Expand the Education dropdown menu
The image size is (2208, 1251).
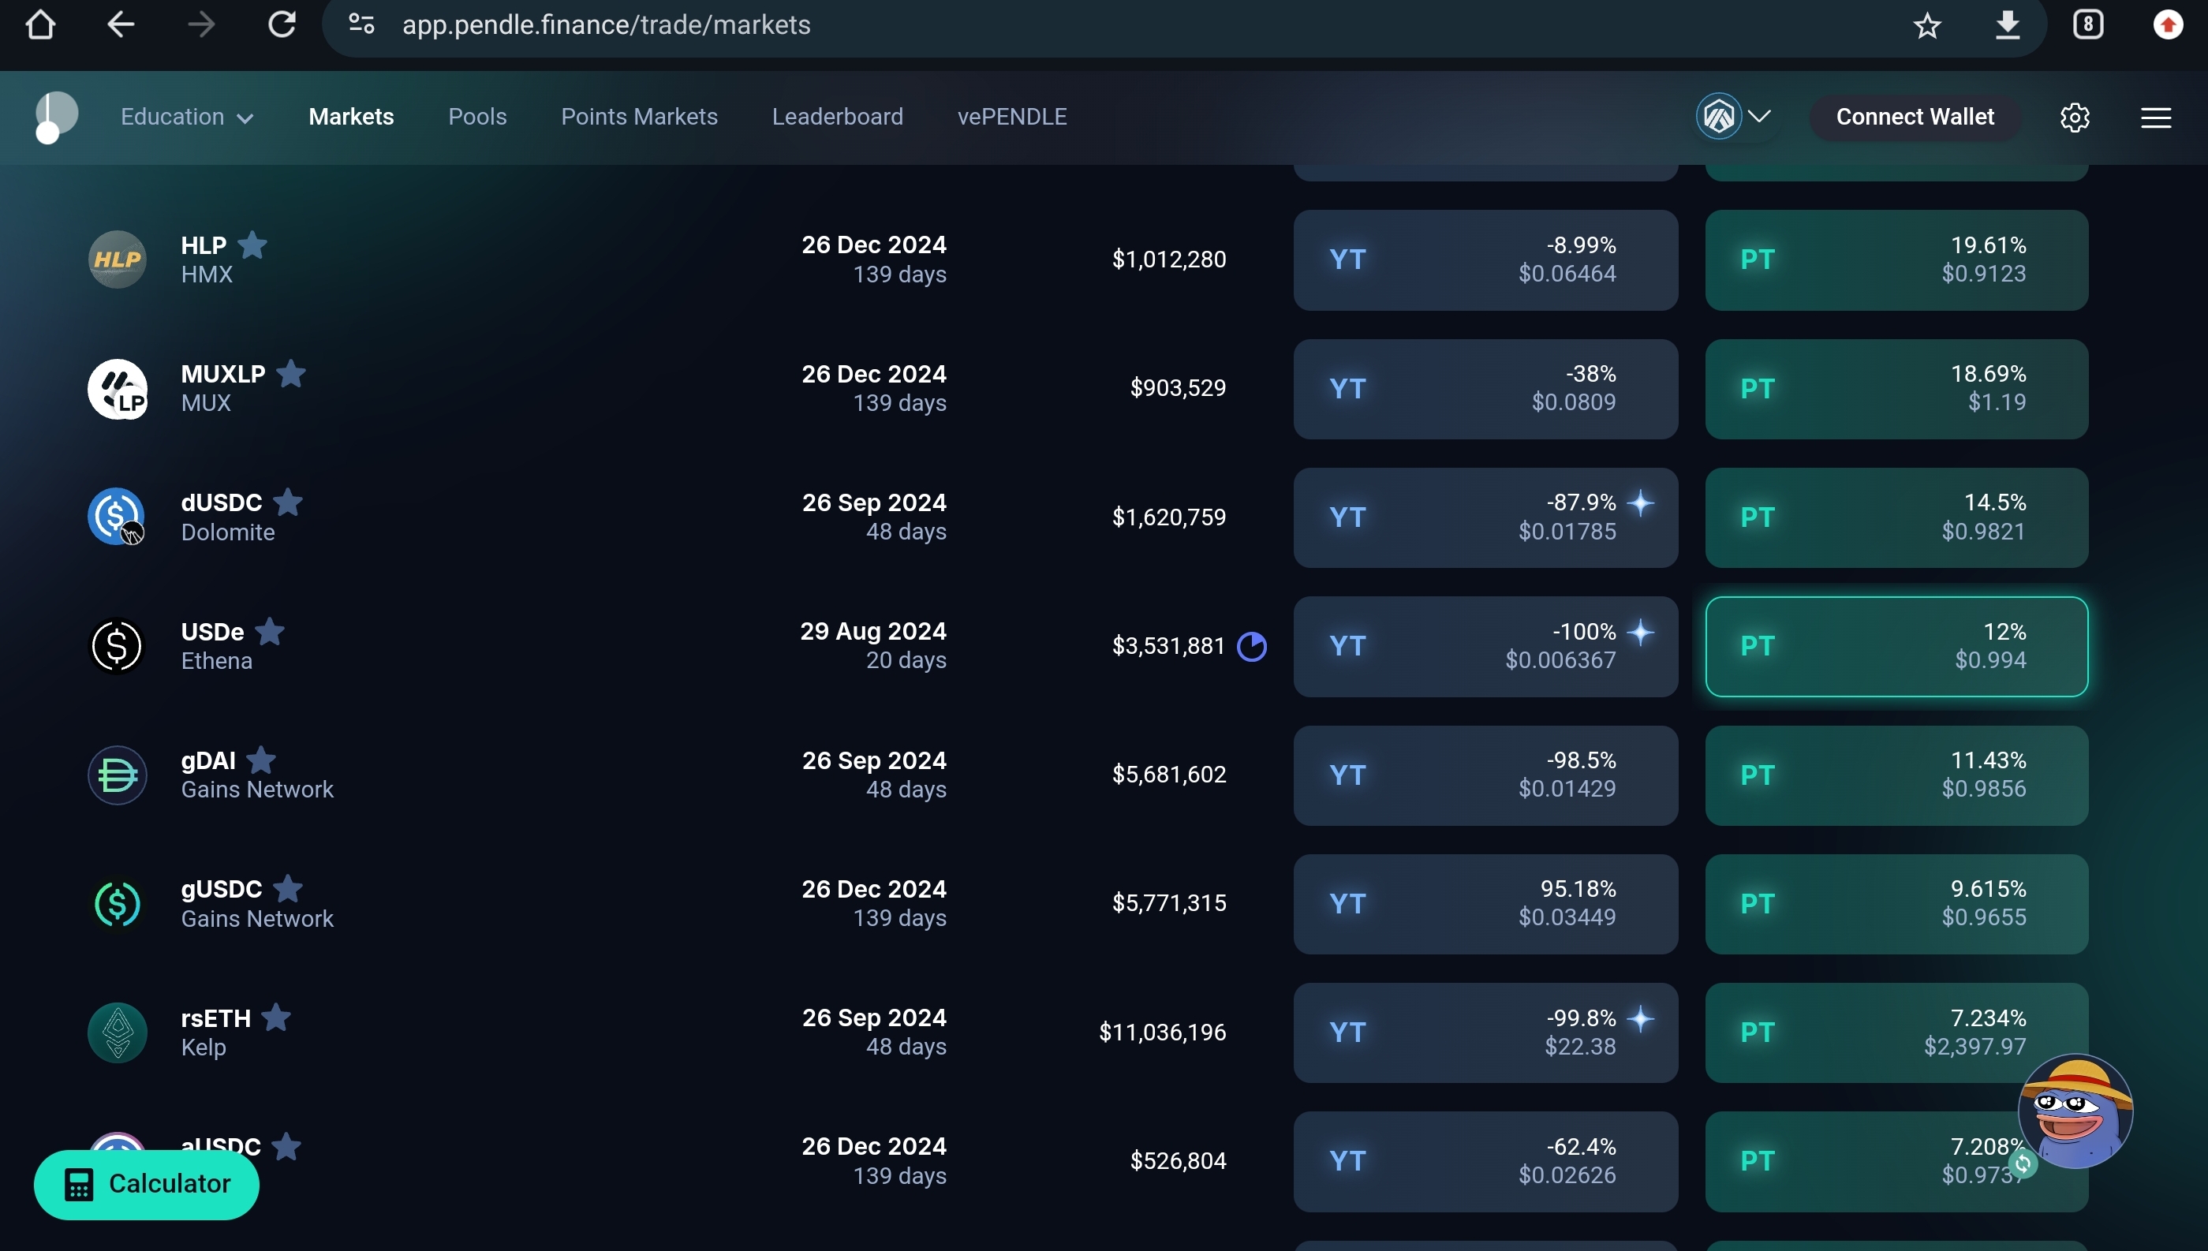[x=186, y=117]
